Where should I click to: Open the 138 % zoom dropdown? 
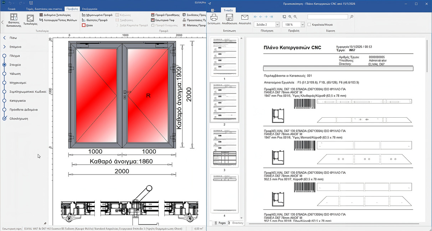(302, 25)
